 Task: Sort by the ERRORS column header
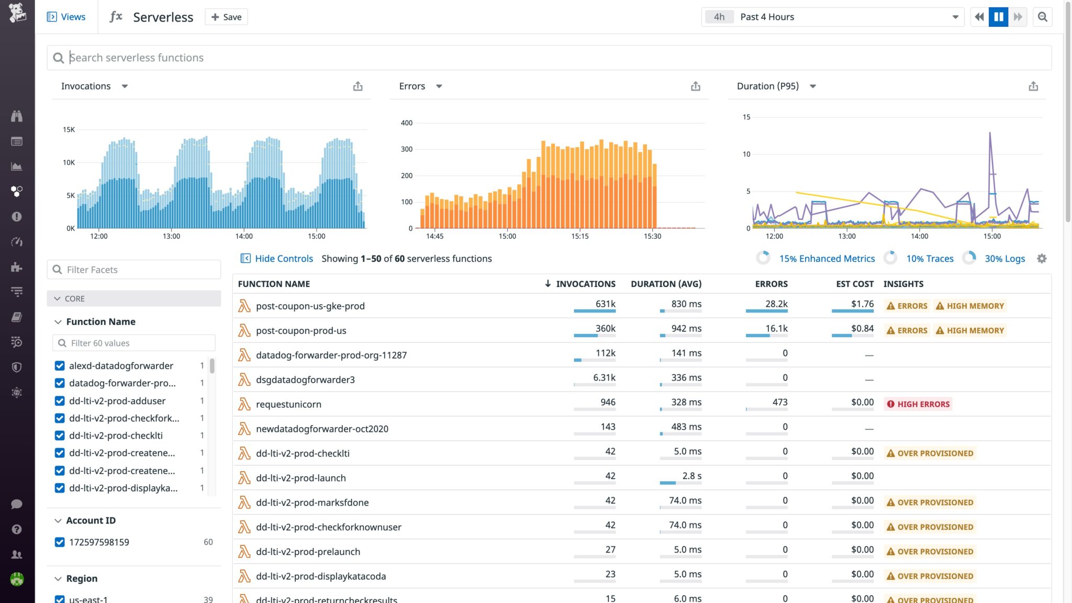(x=771, y=284)
